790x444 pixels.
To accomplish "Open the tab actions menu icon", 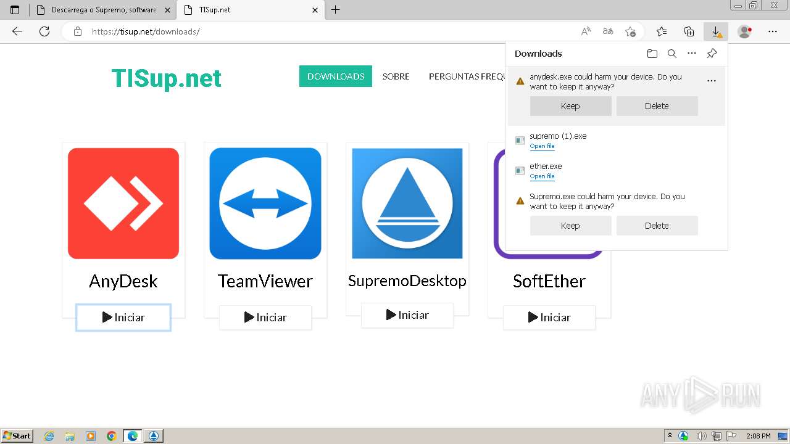I will point(15,10).
